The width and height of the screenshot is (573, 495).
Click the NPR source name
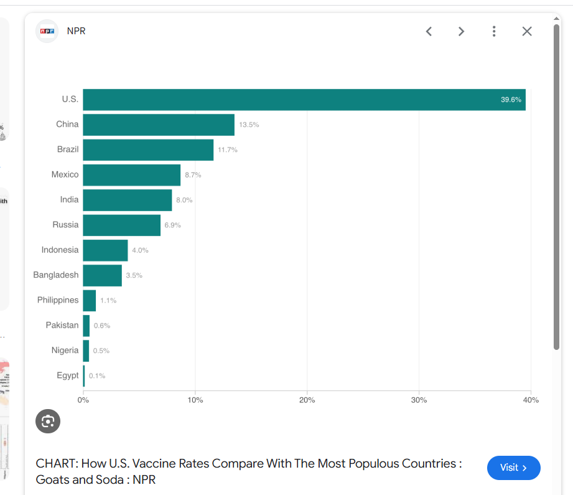pyautogui.click(x=77, y=31)
